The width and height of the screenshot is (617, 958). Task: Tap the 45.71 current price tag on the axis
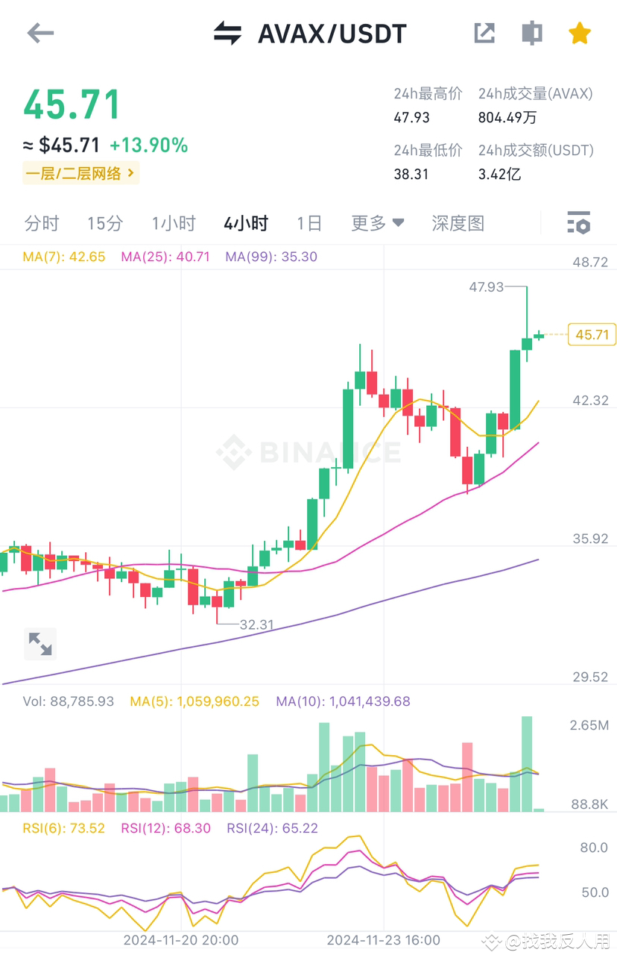591,334
